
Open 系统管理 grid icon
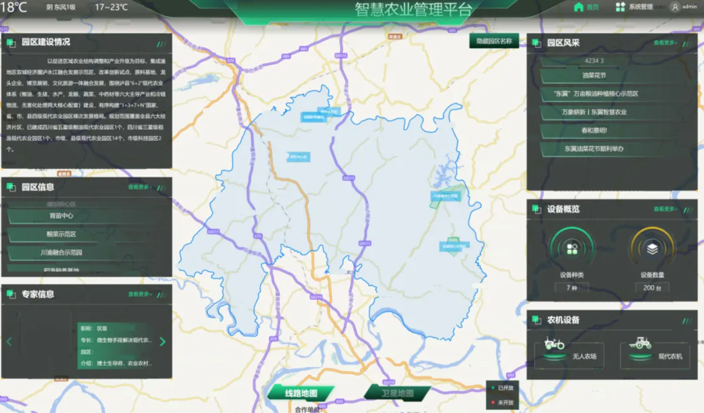[x=620, y=7]
